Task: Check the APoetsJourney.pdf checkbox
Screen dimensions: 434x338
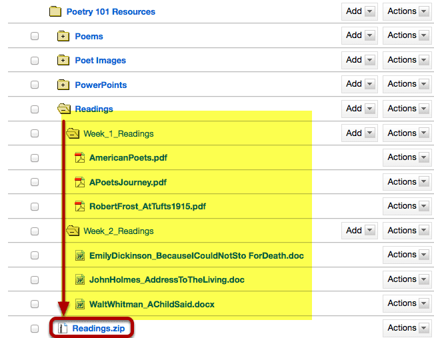Action: (x=35, y=182)
